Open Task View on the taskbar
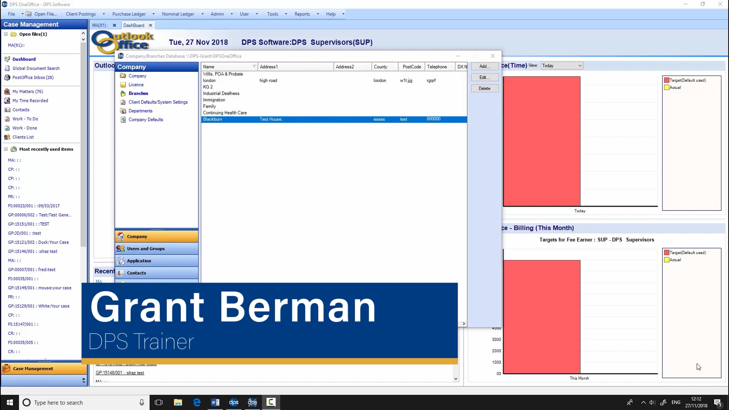 tap(159, 402)
